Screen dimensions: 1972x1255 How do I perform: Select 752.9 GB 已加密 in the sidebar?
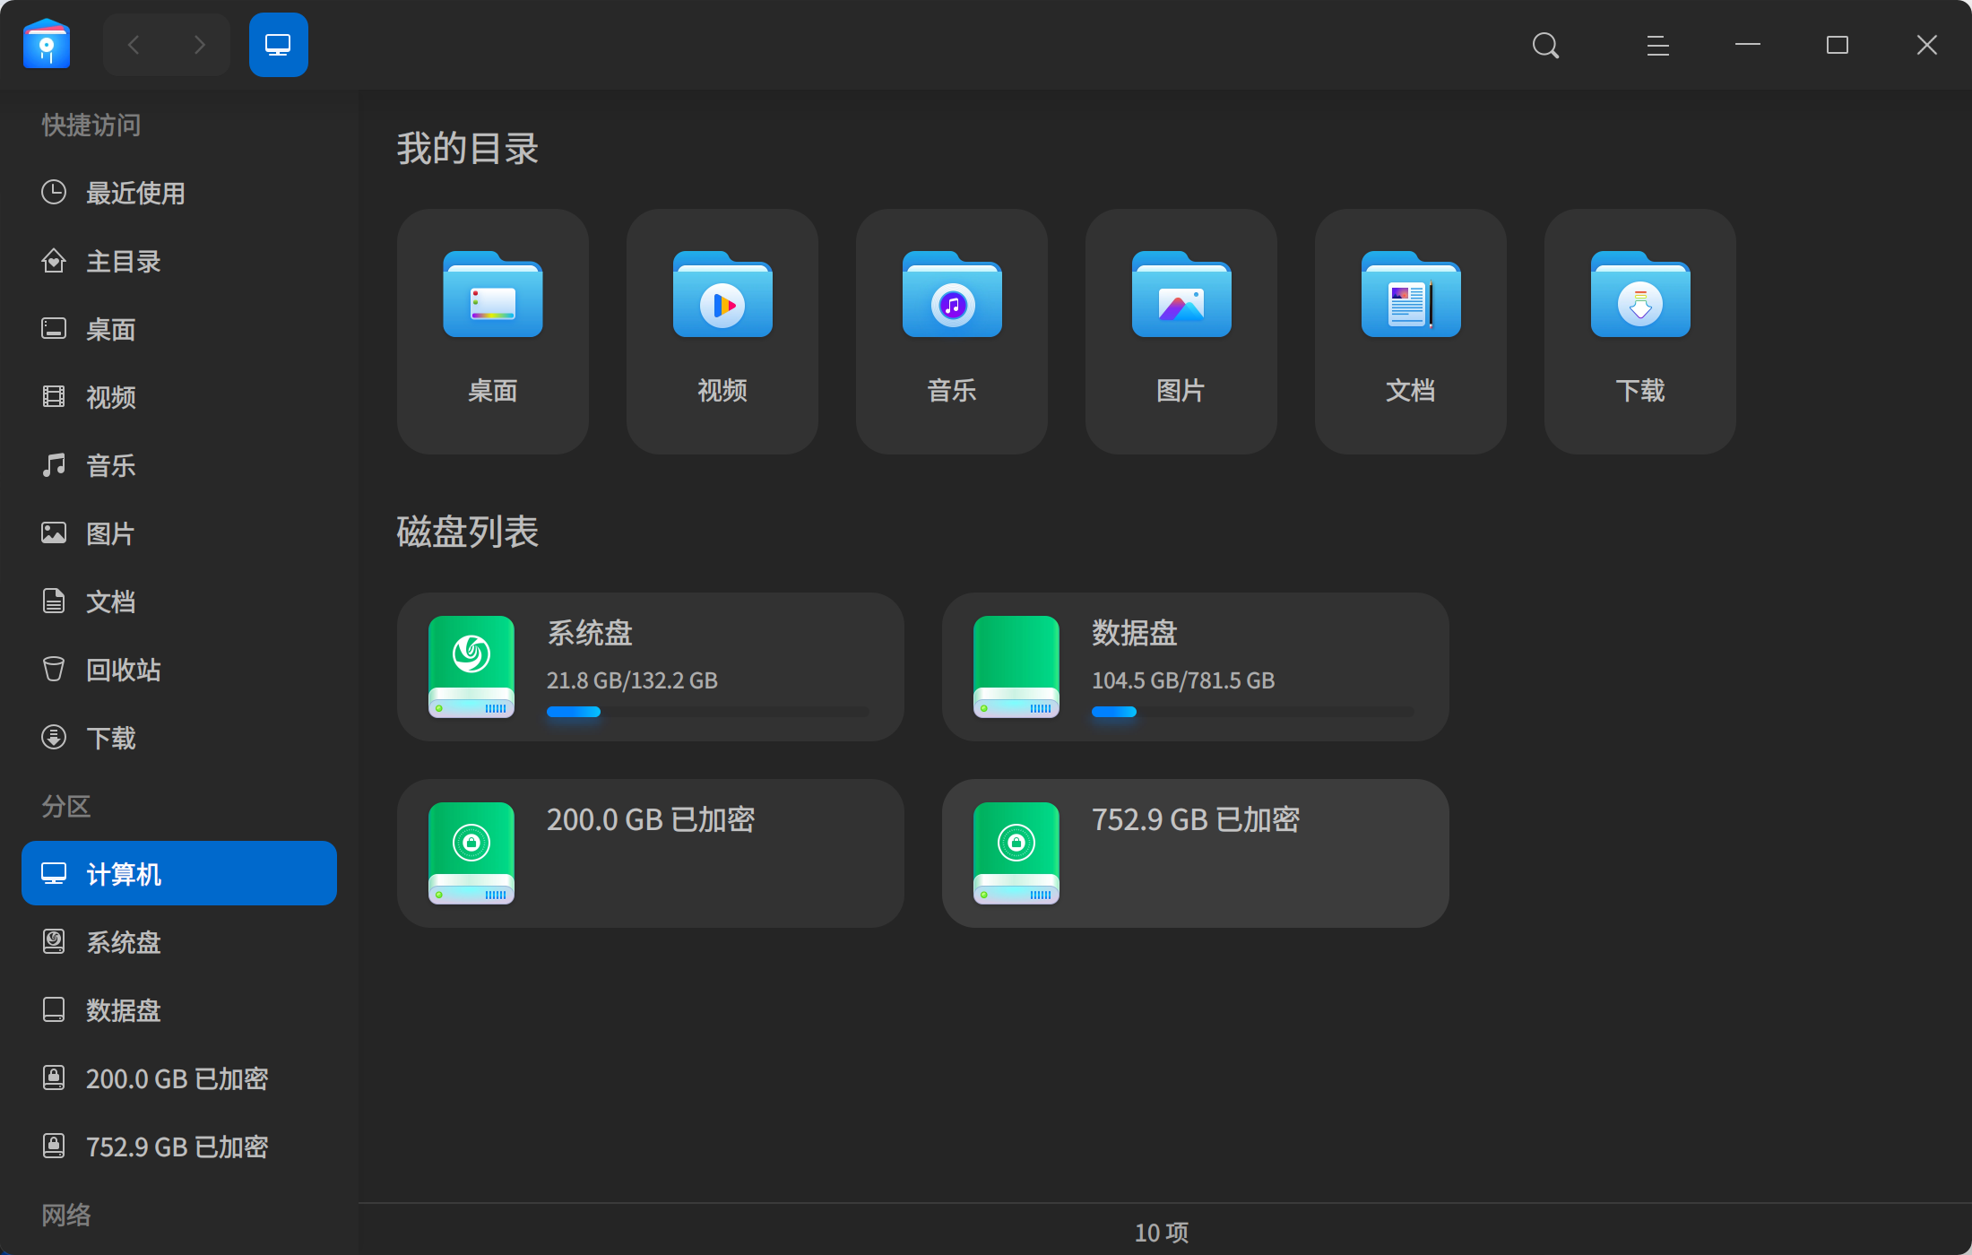[x=179, y=1147]
